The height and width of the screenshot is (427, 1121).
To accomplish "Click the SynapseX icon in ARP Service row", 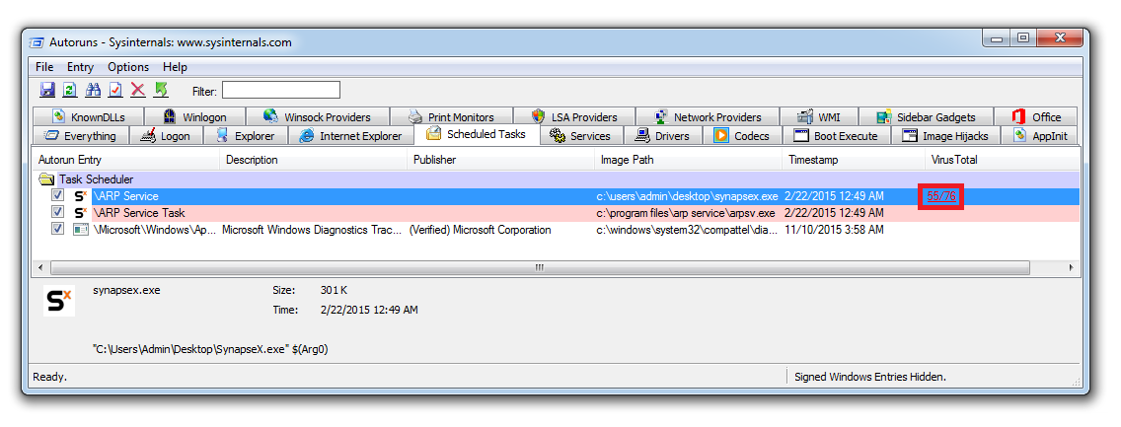I will 81,195.
